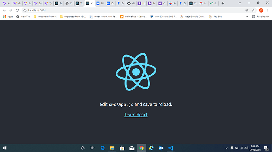This screenshot has height=152, width=272.
Task: Open Cortana search circle in taskbar
Action: coord(83,148)
